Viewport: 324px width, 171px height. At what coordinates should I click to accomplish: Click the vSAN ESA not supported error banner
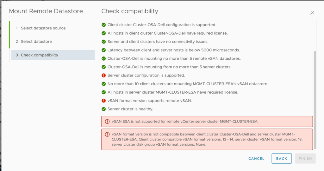coord(207,122)
